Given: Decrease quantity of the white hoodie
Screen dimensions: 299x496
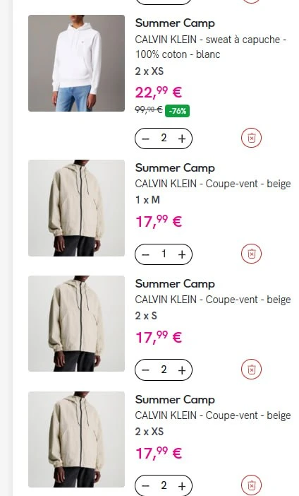Looking at the screenshot, I should [x=145, y=138].
